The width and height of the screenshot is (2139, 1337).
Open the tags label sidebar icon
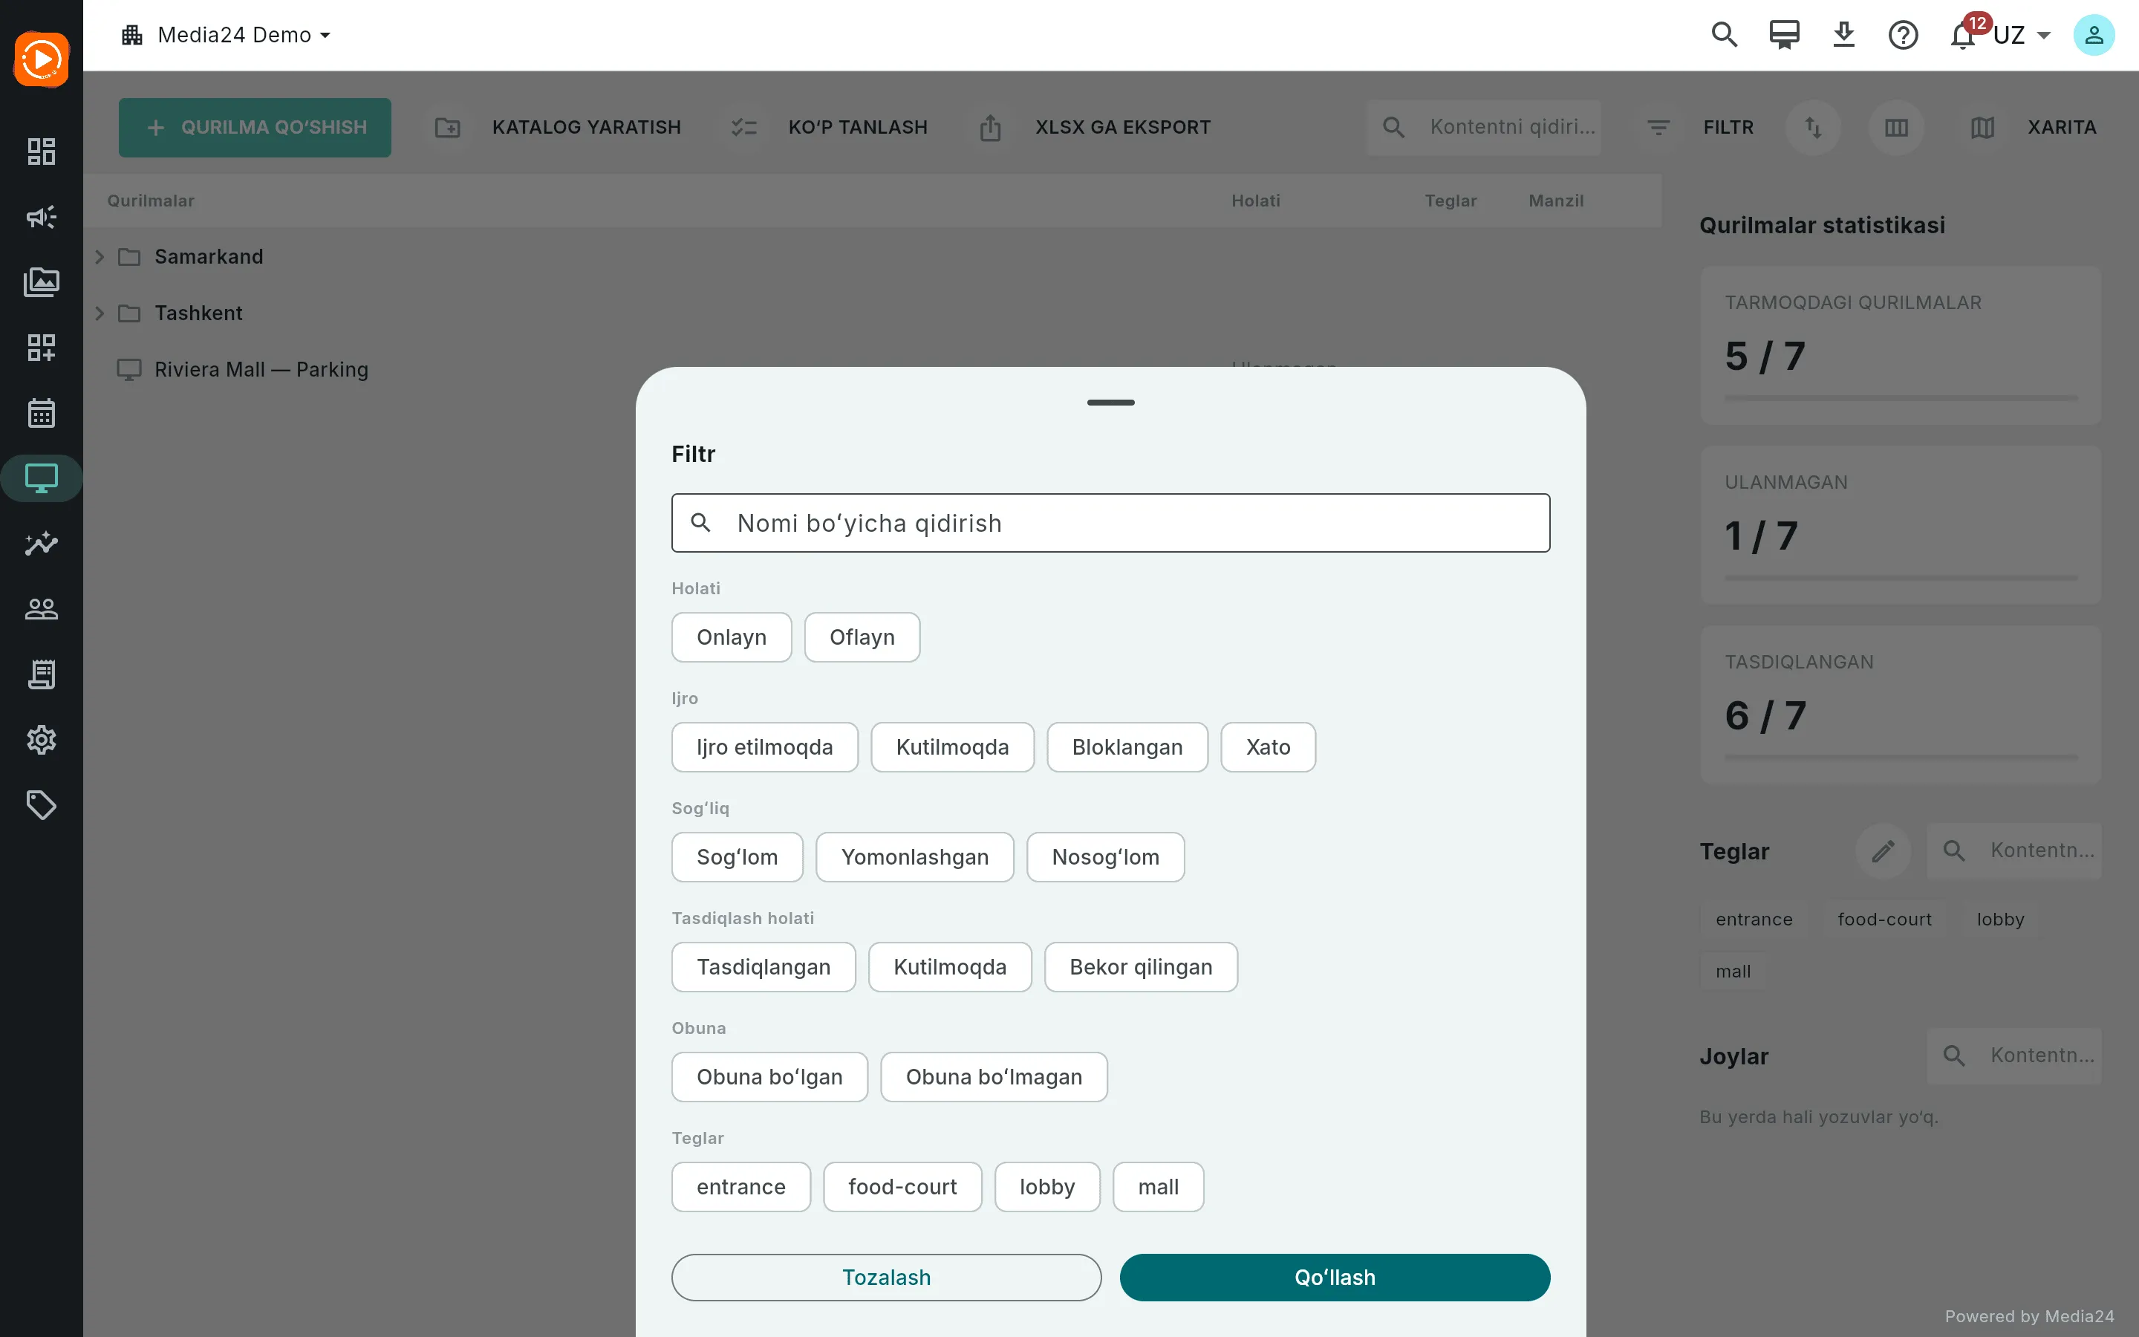click(x=42, y=804)
